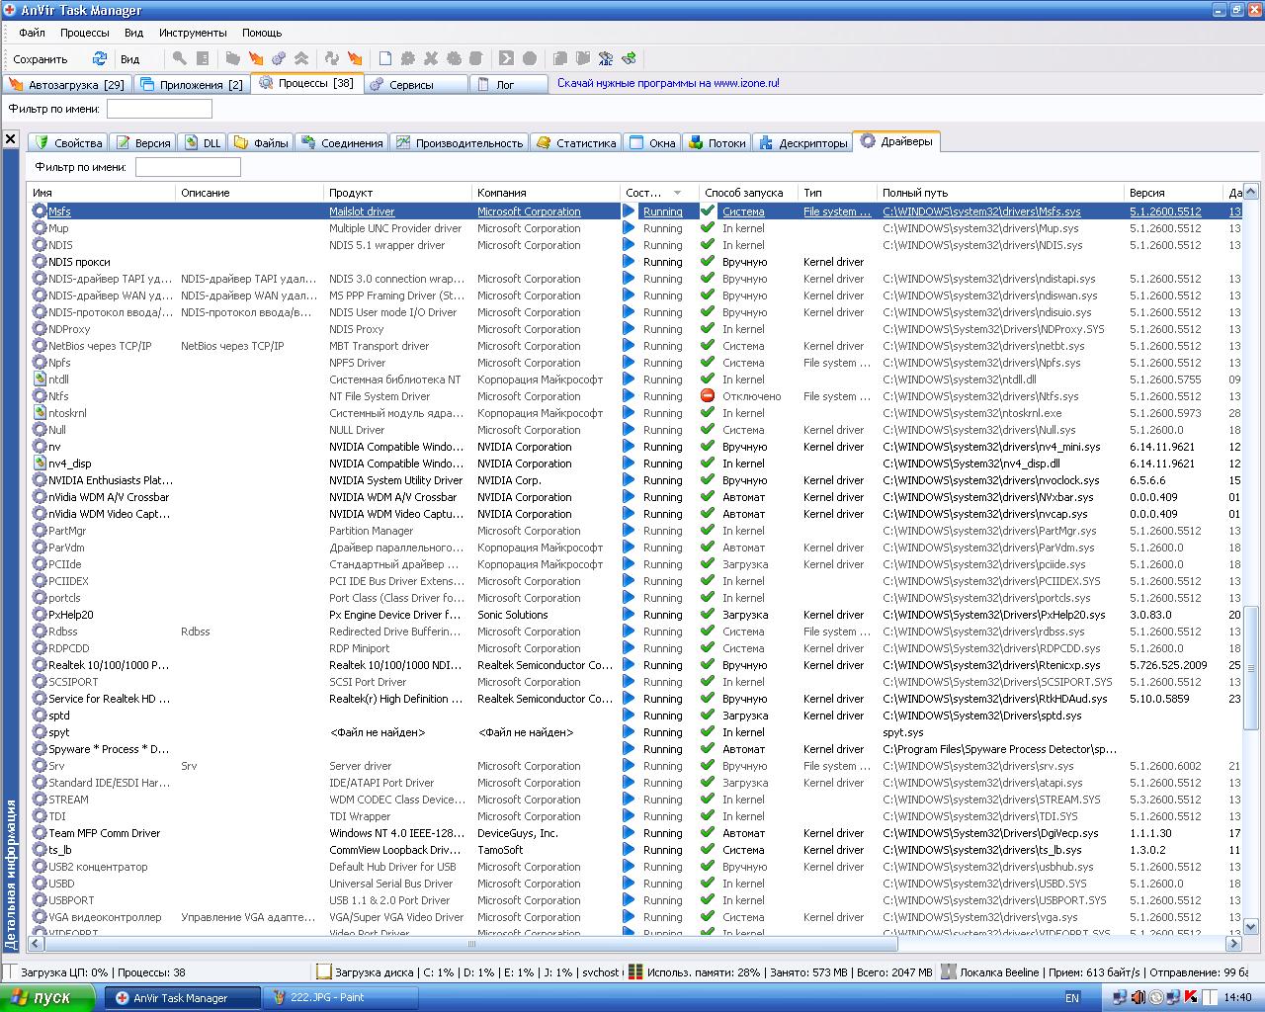Sort by the Способ запуска column header

(x=749, y=193)
